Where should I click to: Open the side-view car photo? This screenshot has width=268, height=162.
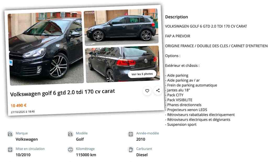click(121, 27)
